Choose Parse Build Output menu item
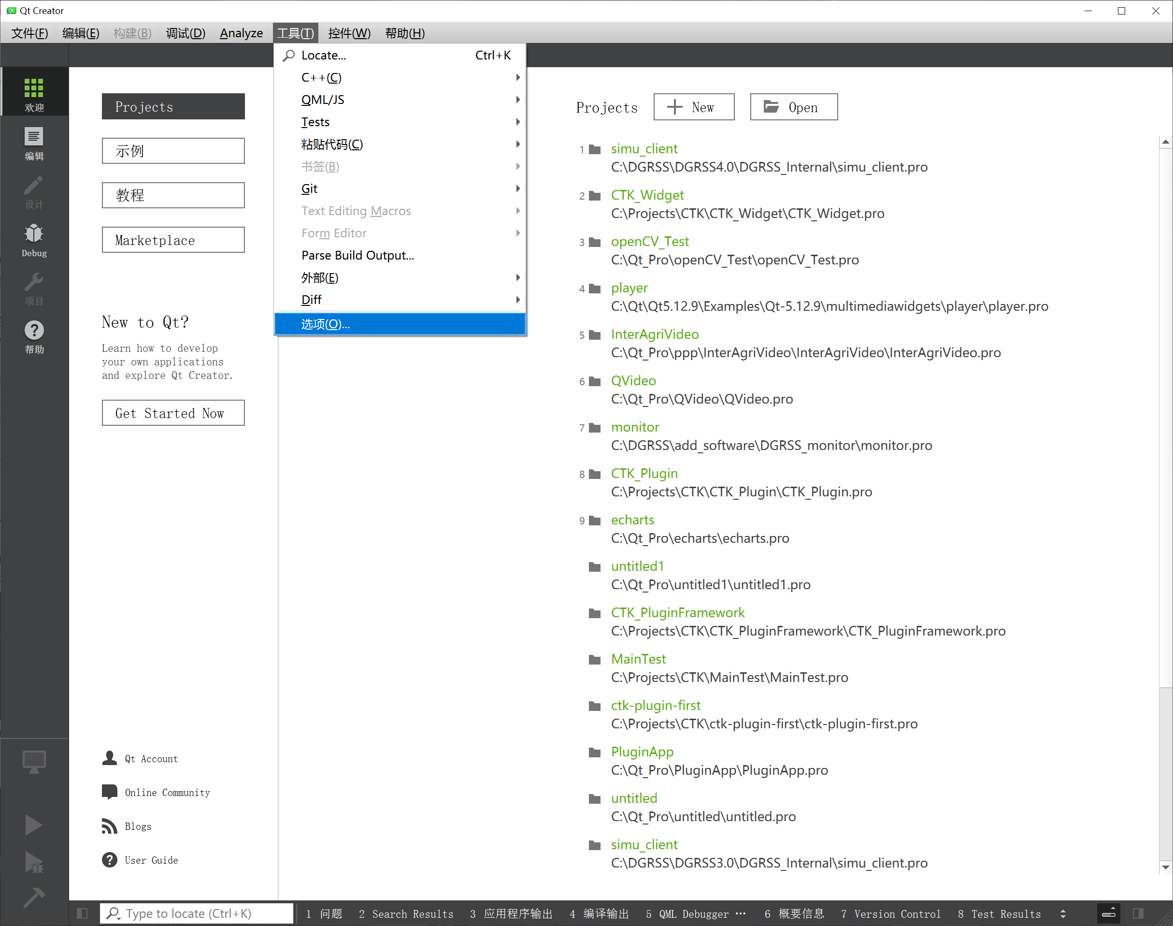 pyautogui.click(x=358, y=255)
